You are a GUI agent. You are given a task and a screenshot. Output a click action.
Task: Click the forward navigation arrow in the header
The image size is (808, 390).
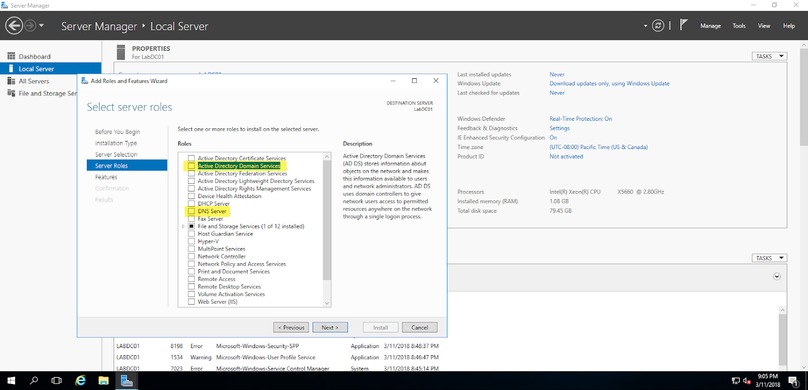30,25
